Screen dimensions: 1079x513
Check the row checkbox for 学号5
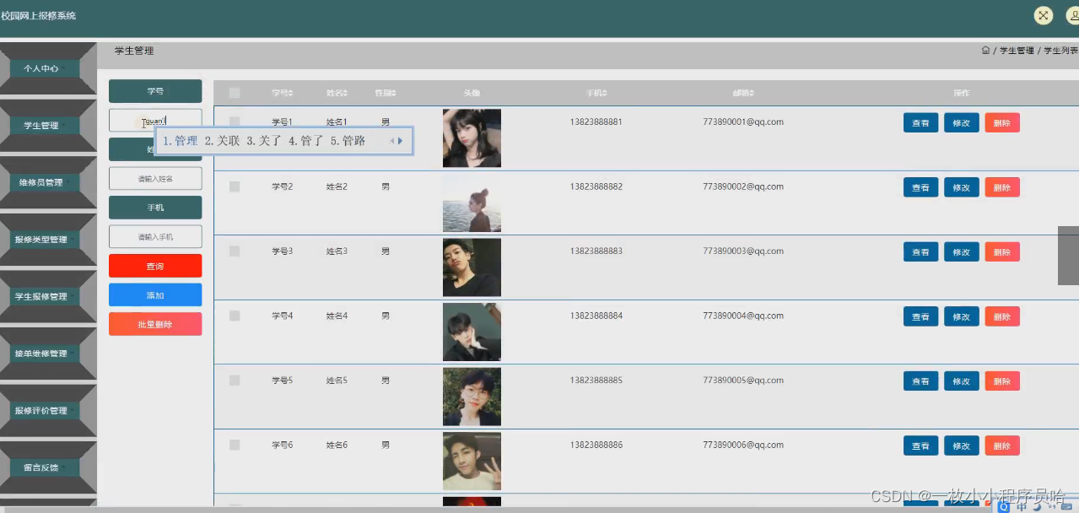(x=235, y=381)
